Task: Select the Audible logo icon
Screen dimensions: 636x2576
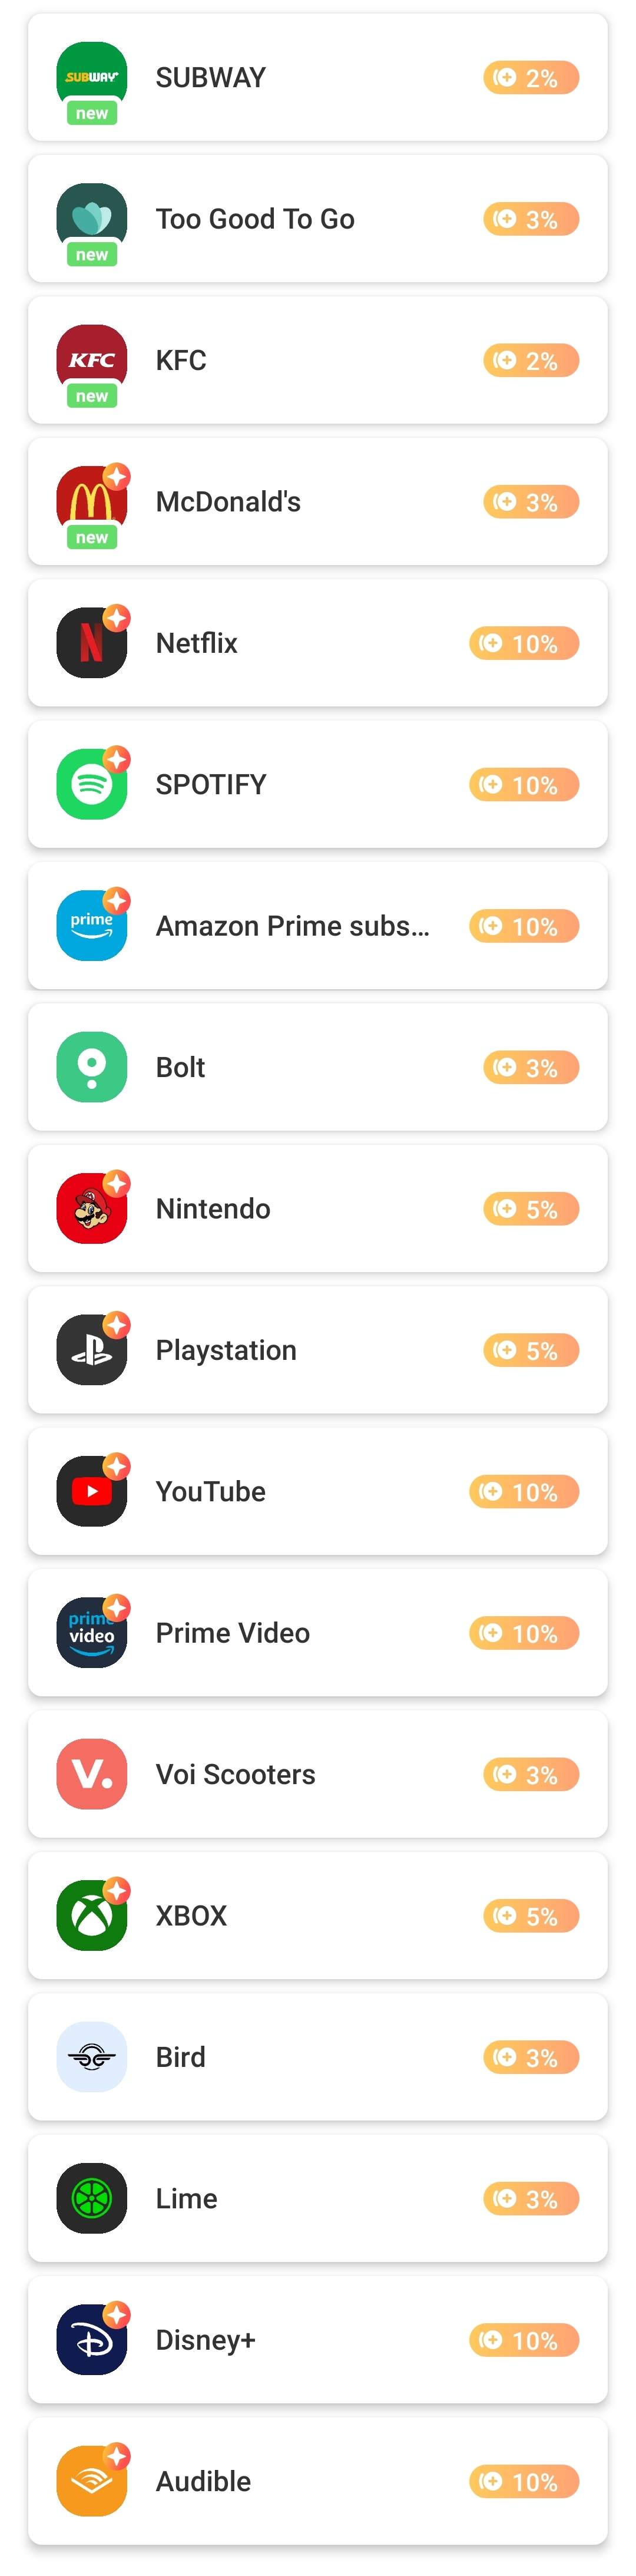Action: coord(91,2481)
